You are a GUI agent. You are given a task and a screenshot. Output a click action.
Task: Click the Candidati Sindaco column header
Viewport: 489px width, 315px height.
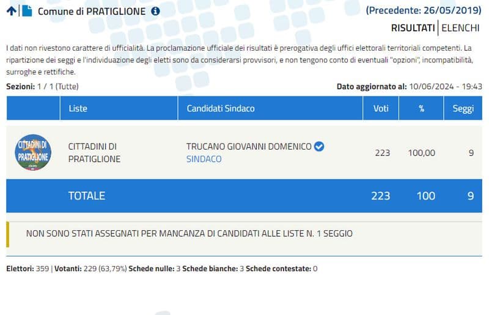point(220,108)
